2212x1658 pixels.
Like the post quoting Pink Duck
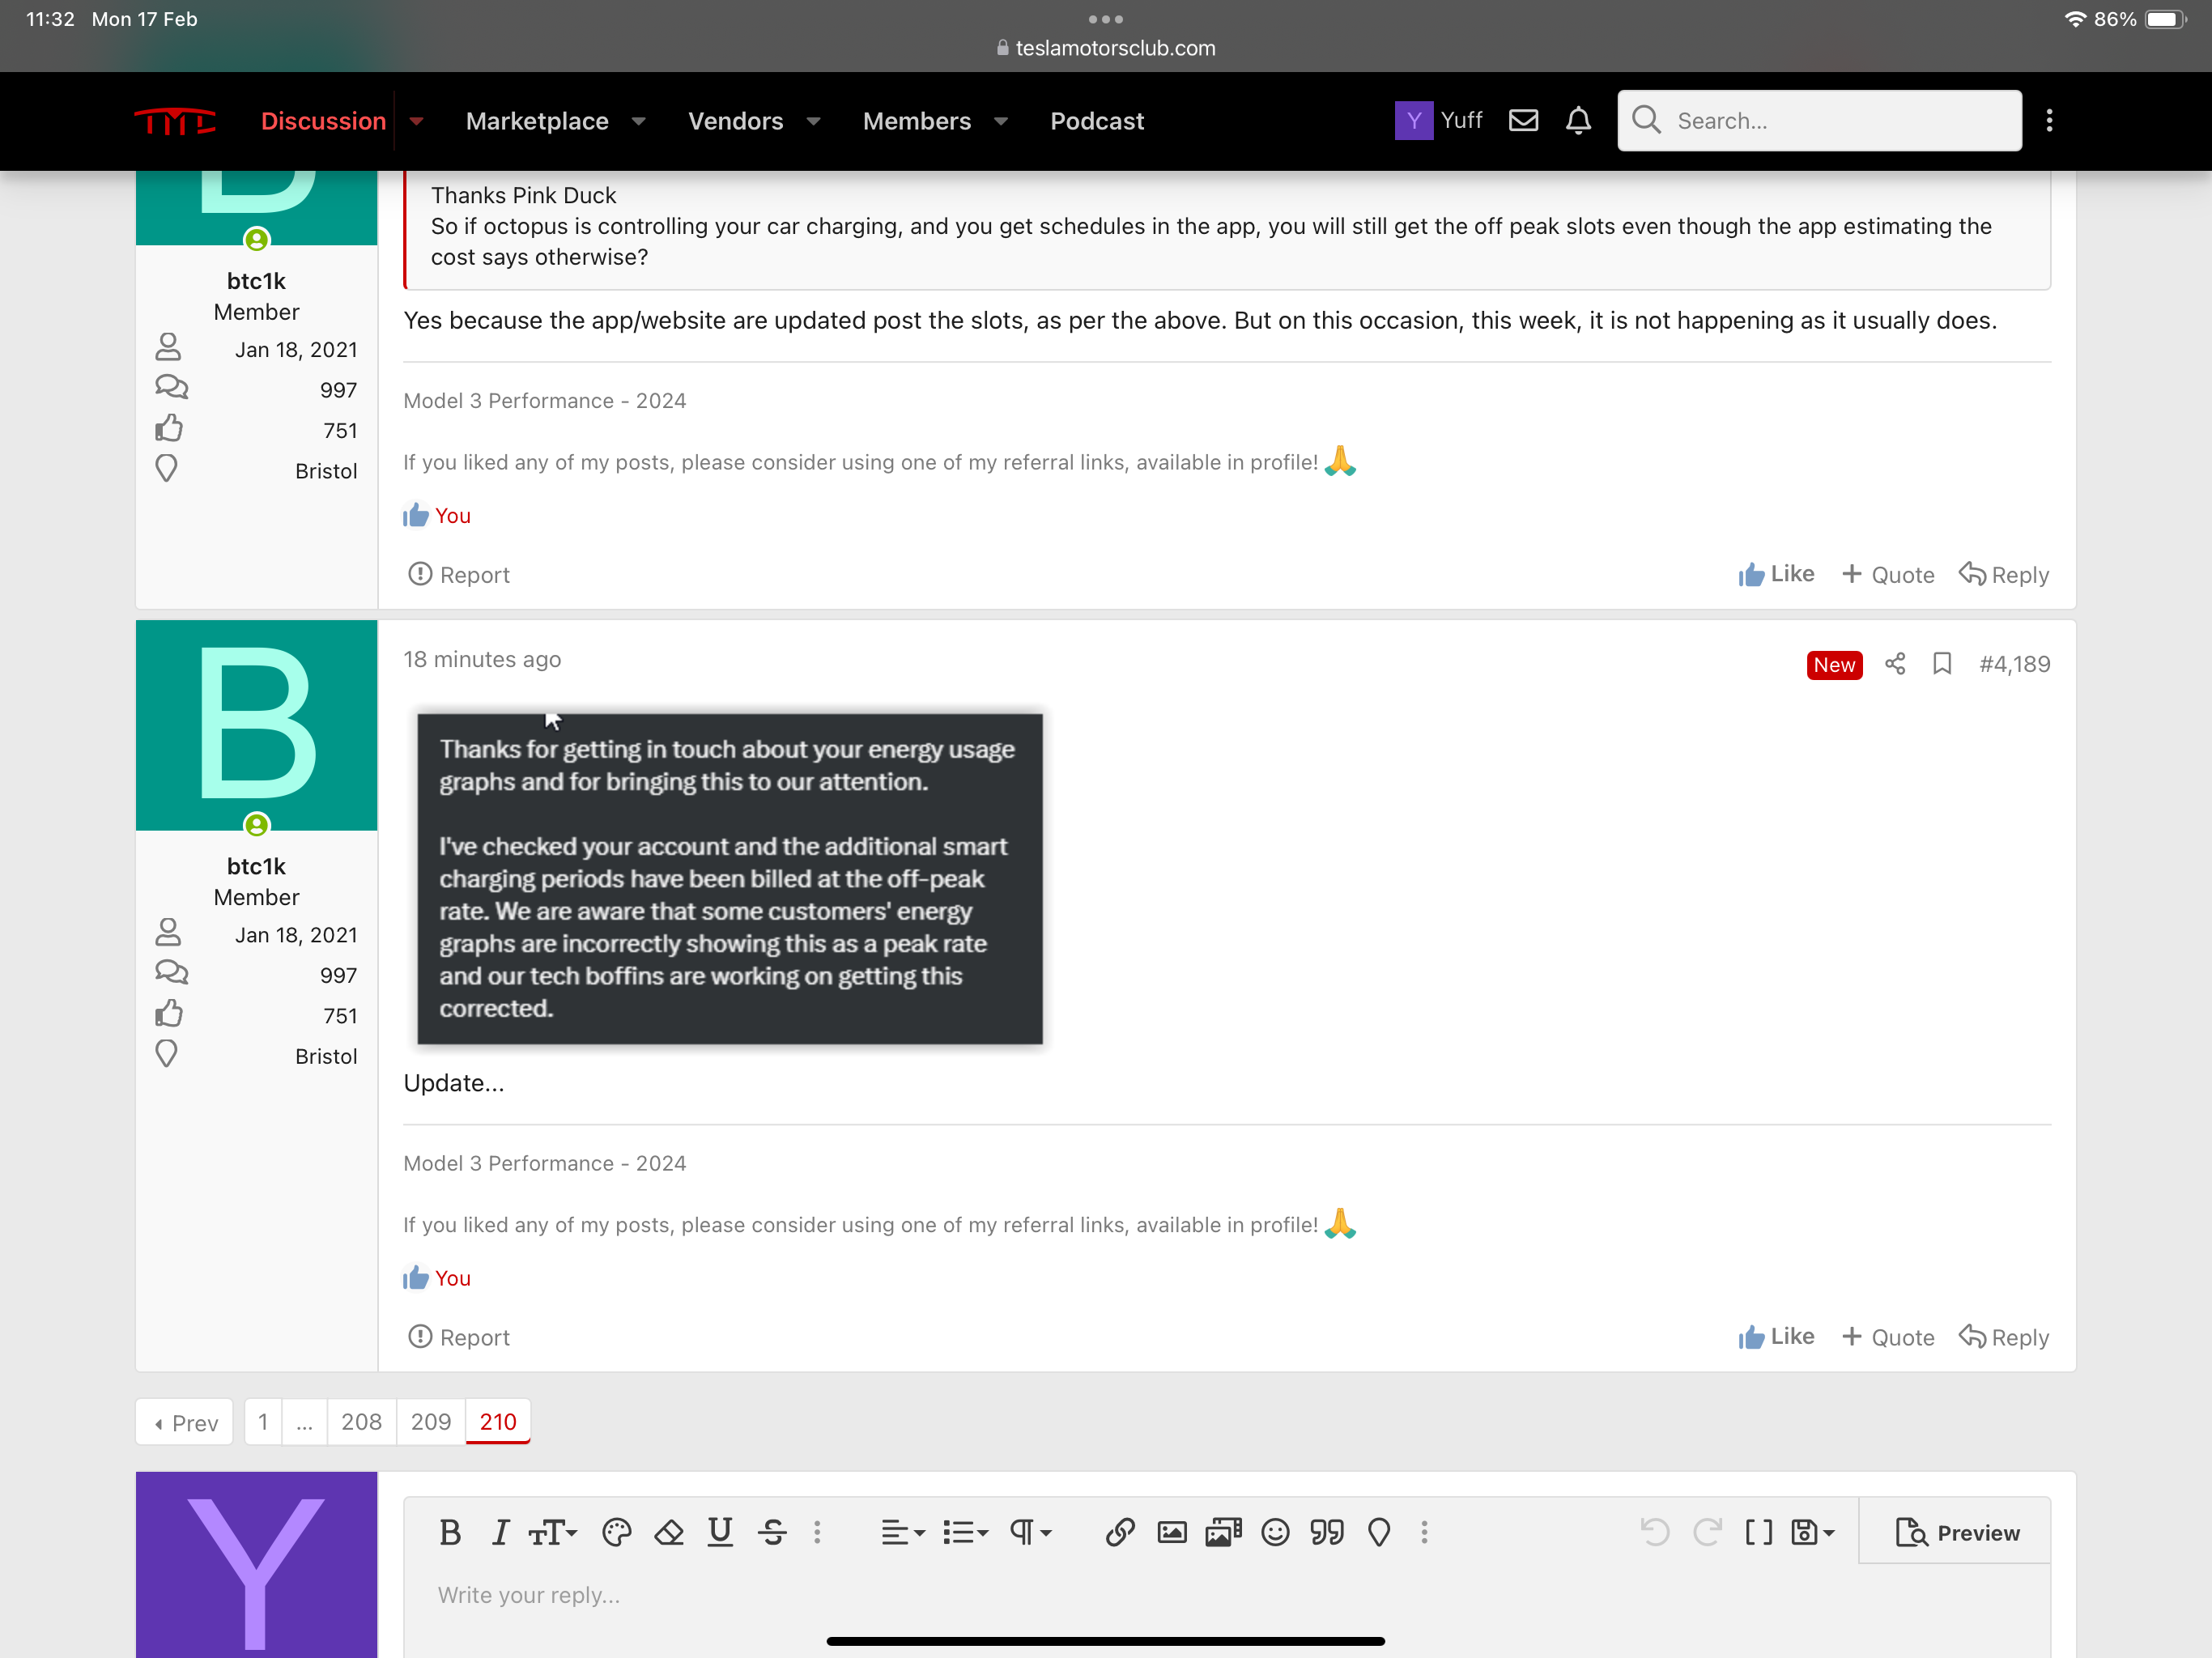[x=1776, y=574]
